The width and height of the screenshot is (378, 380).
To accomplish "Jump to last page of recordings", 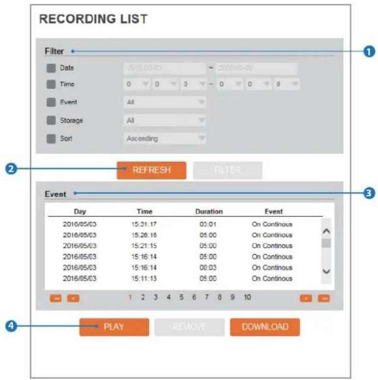I will [324, 298].
